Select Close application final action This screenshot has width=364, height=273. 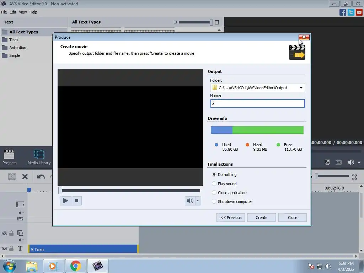click(214, 192)
